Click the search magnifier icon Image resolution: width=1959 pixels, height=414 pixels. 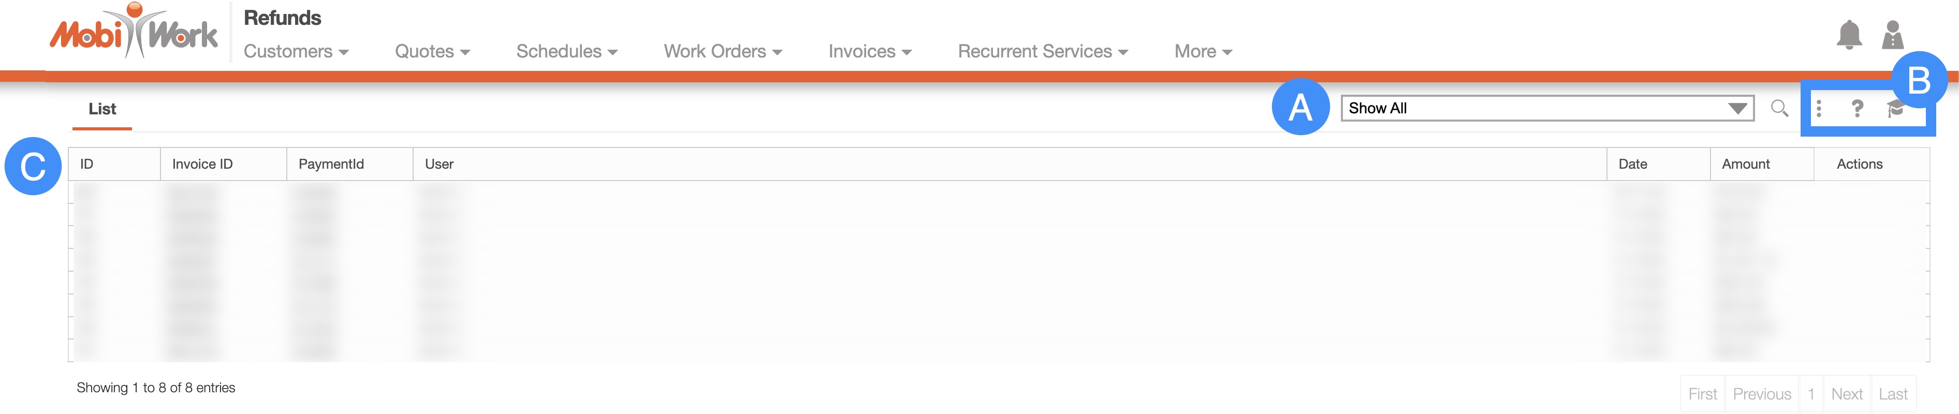point(1779,109)
